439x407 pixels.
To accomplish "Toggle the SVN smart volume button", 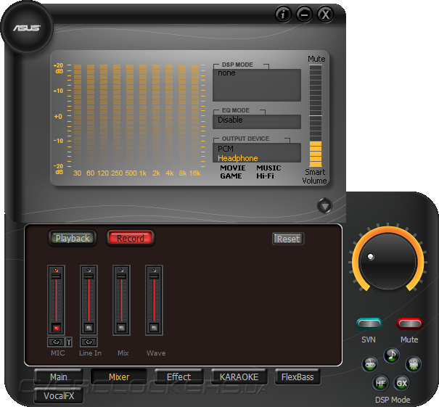I will click(369, 324).
